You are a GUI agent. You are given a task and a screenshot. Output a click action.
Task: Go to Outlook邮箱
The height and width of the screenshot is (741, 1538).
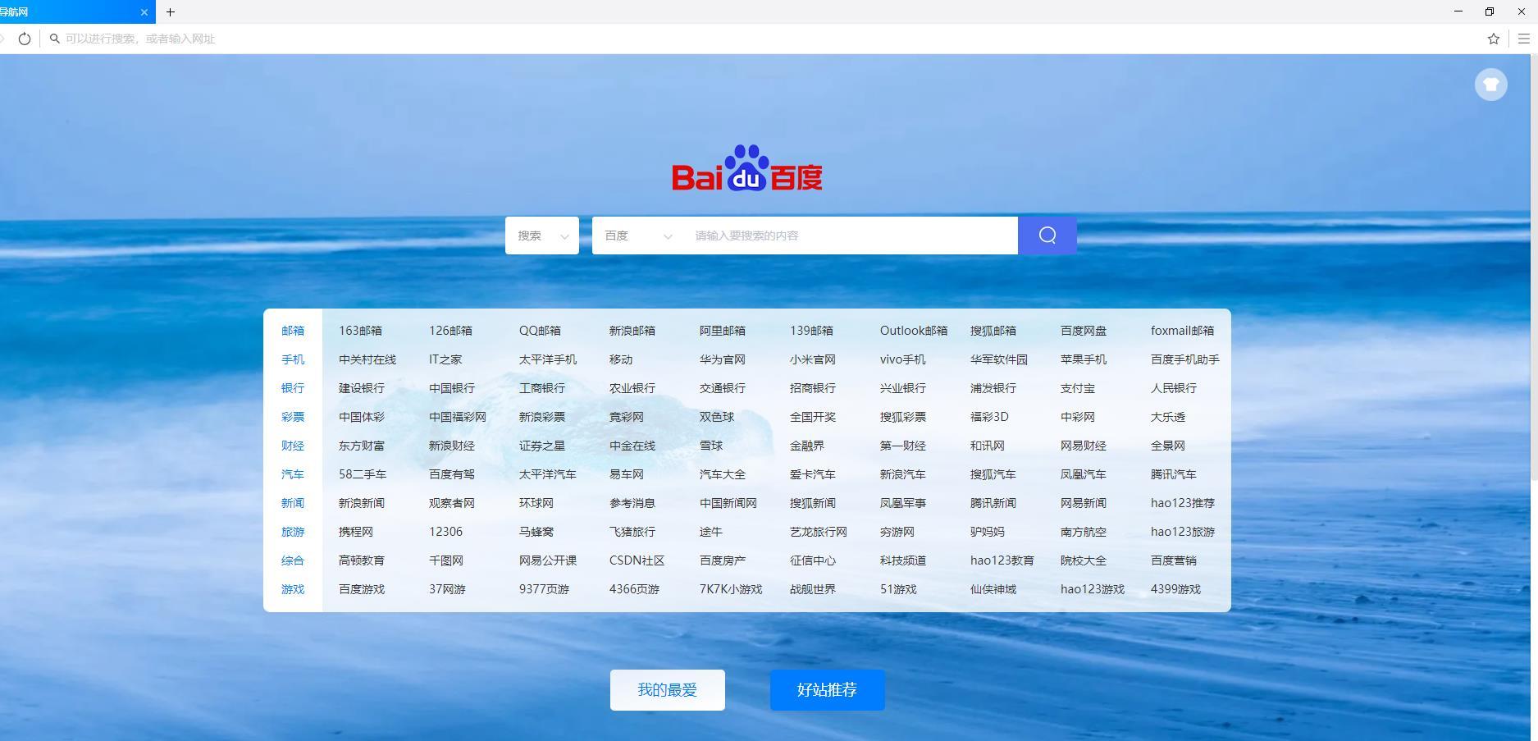pyautogui.click(x=914, y=331)
